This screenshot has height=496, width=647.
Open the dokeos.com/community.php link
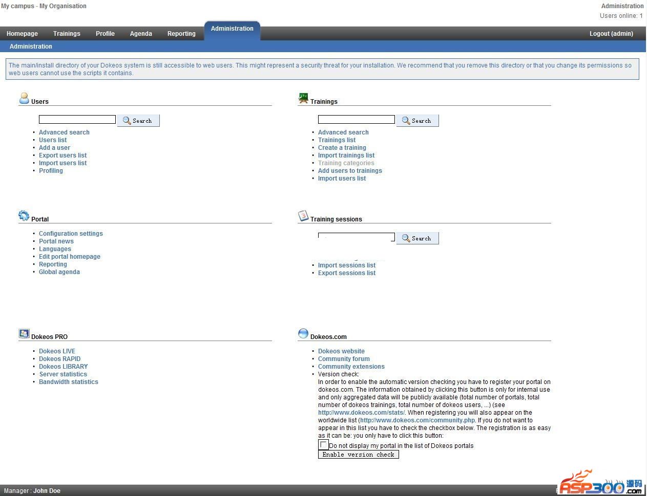click(x=418, y=420)
